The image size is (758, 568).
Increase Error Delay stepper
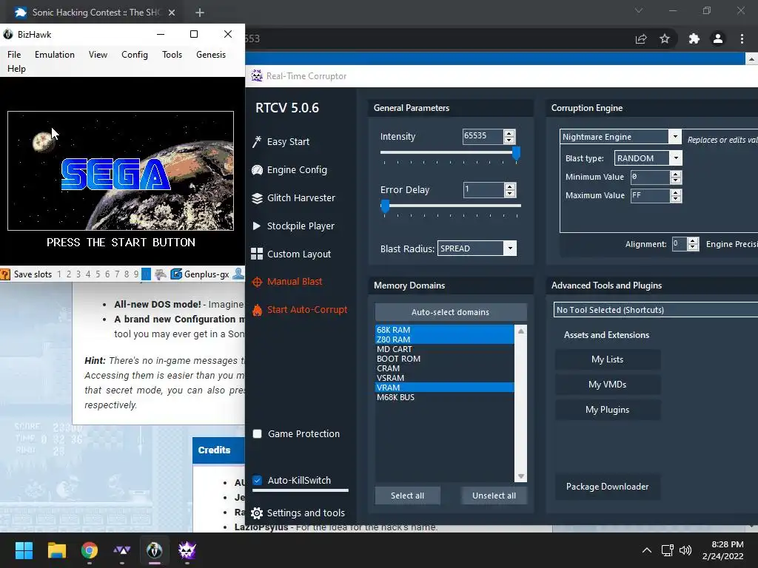coord(509,186)
